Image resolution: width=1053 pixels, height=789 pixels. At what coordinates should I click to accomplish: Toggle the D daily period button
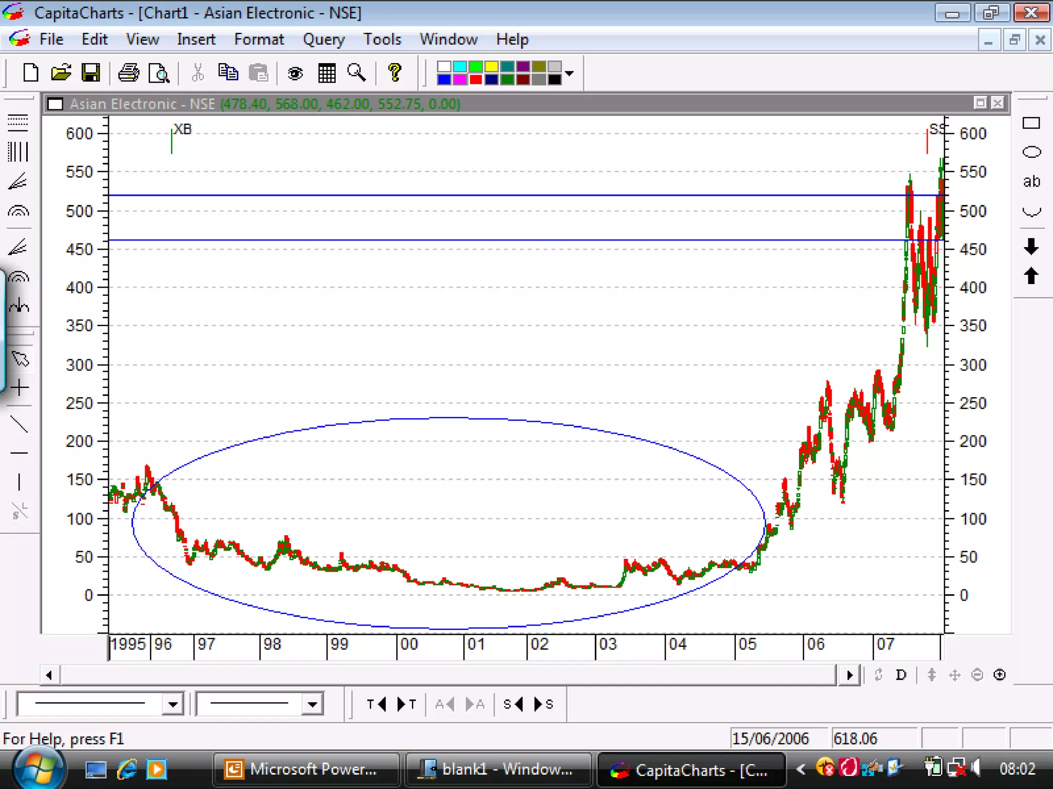coord(901,675)
